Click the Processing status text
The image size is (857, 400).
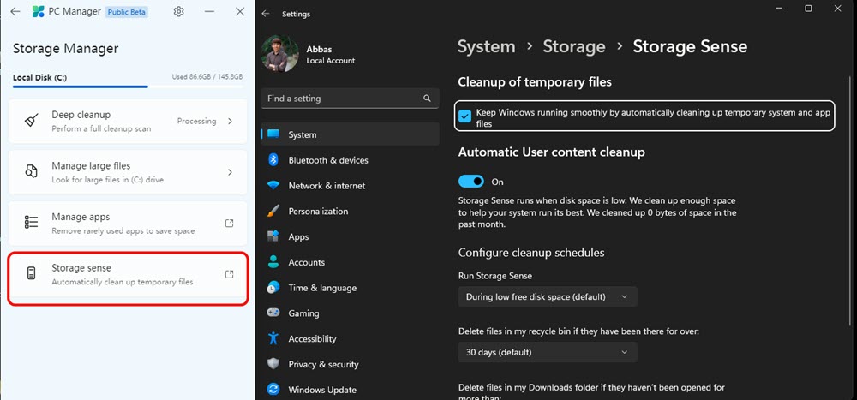[x=196, y=121]
